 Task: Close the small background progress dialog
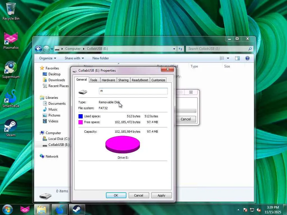coord(191,92)
